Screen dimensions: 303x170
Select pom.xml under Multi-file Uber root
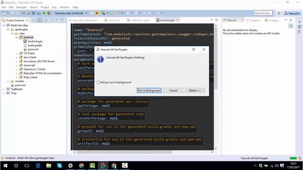click(20, 85)
